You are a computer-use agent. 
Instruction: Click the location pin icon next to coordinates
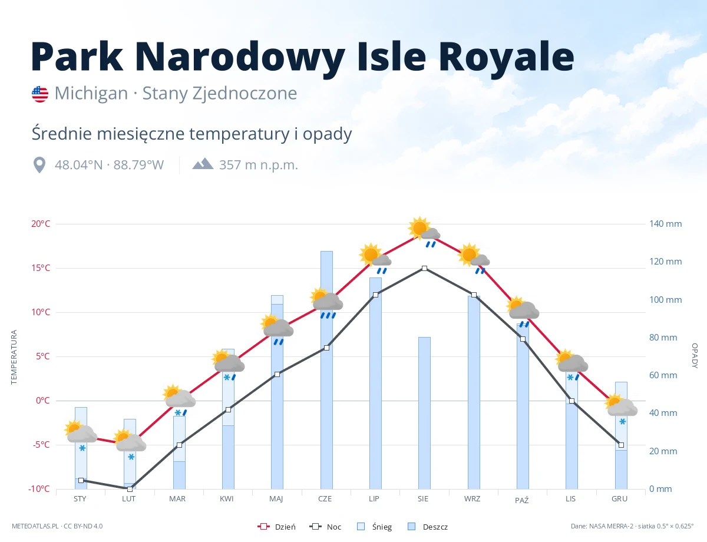tap(39, 165)
